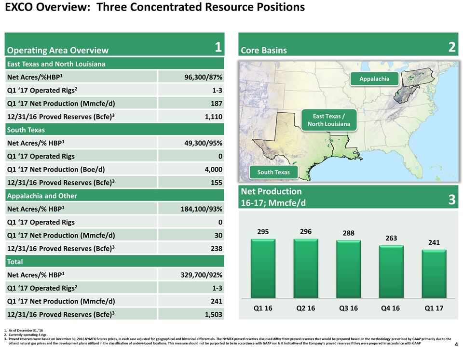This screenshot has height=347, width=463.
Task: Select the Total section header row
Action: [115, 261]
